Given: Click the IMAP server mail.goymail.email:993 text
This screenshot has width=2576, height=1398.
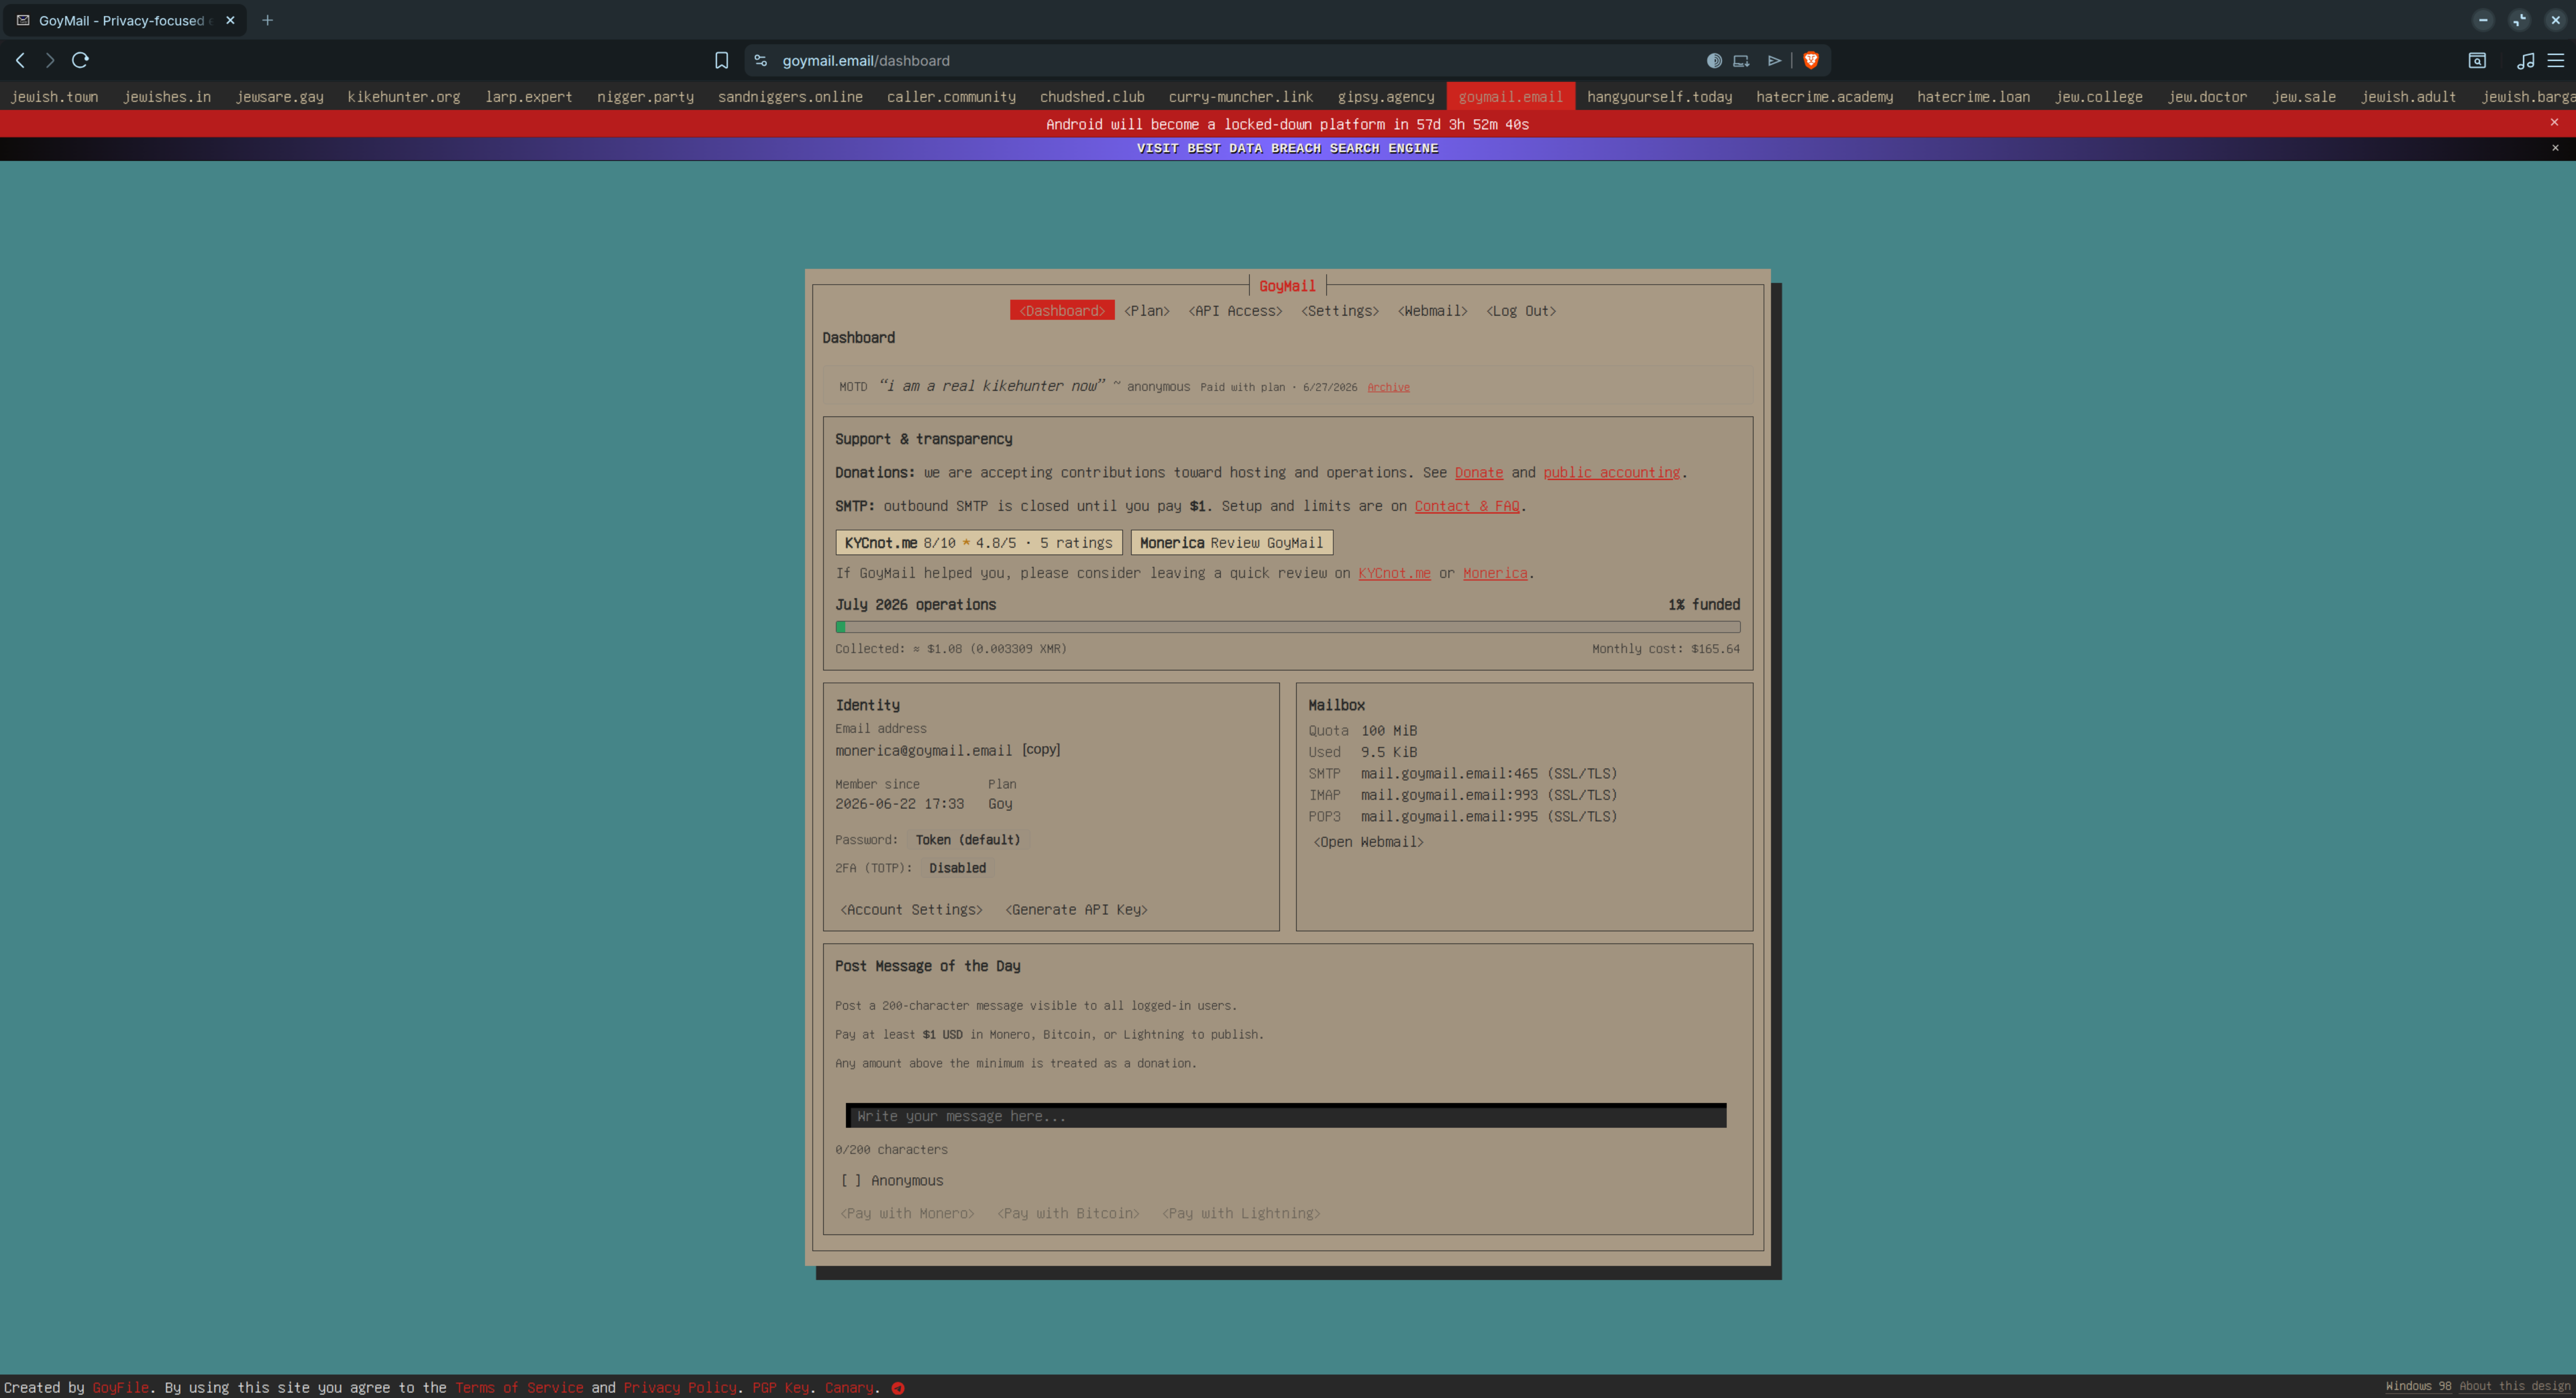Looking at the screenshot, I should pos(1489,795).
